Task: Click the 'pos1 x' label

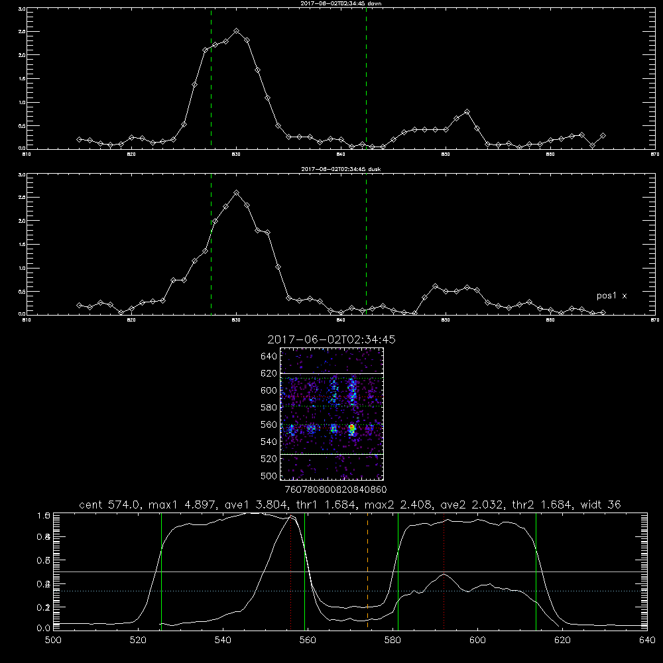Action: click(611, 296)
